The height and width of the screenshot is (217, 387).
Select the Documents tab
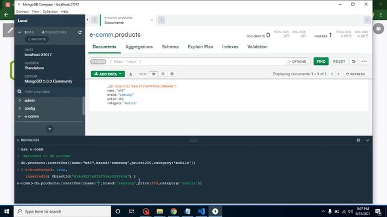click(x=105, y=47)
